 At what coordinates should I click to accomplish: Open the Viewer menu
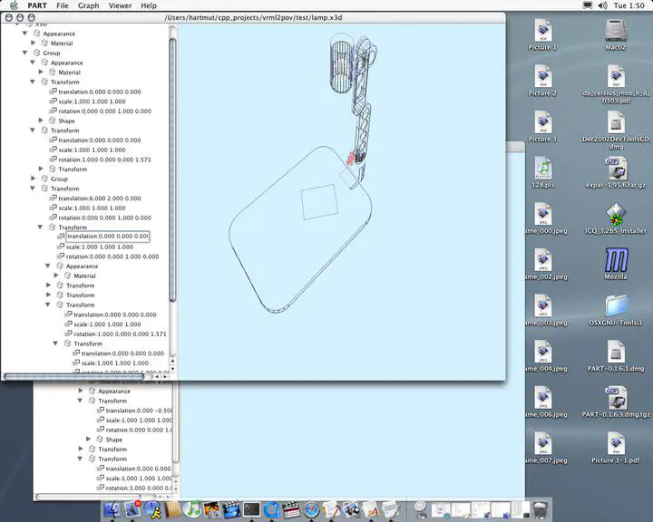120,5
